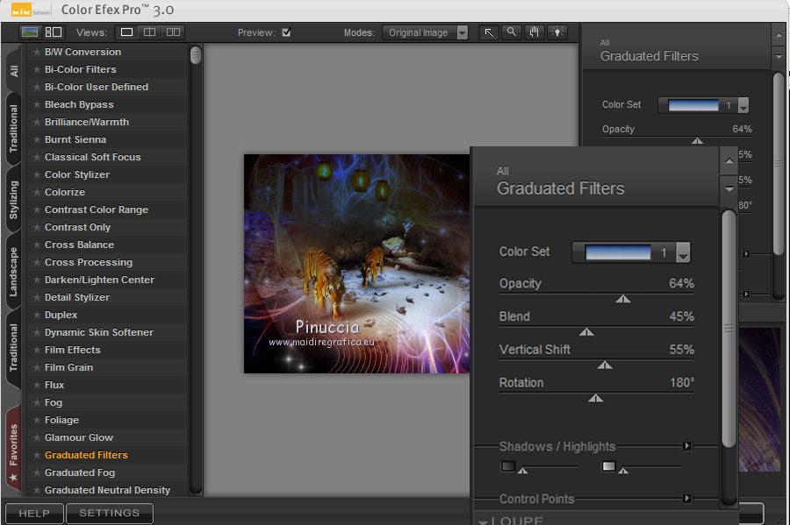Screen dimensions: 790x525
Task: Click the HELP button
Action: coord(34,513)
